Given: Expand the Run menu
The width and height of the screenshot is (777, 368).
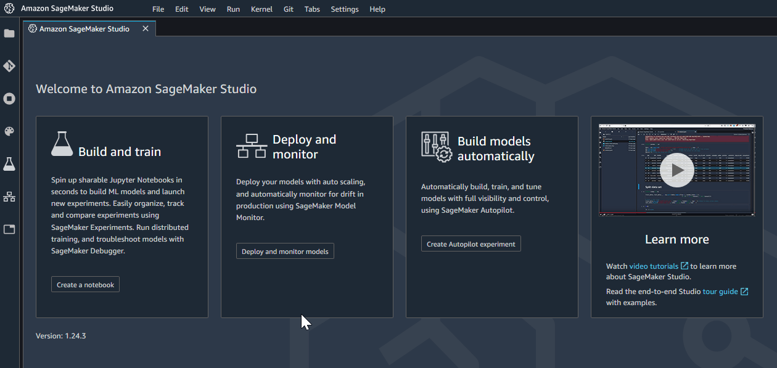Looking at the screenshot, I should pyautogui.click(x=233, y=9).
